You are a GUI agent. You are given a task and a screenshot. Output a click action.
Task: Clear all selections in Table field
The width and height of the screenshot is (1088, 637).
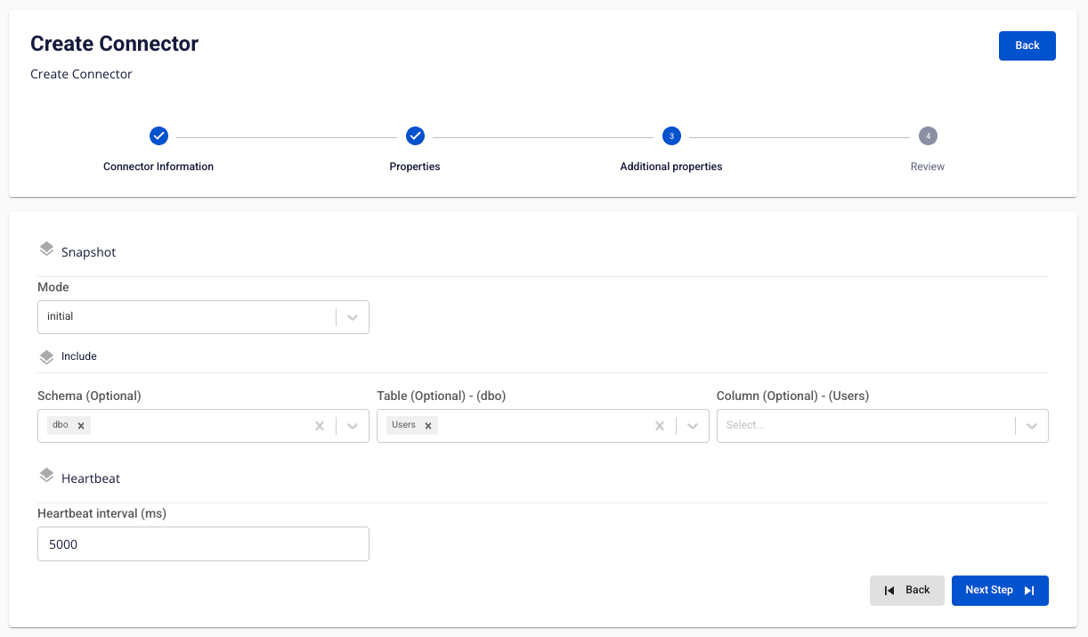coord(660,426)
